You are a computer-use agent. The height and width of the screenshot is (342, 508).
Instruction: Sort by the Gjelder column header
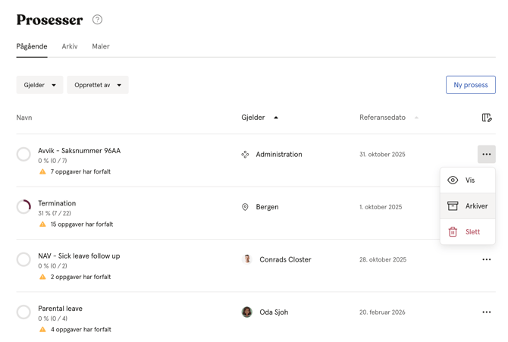[259, 118]
